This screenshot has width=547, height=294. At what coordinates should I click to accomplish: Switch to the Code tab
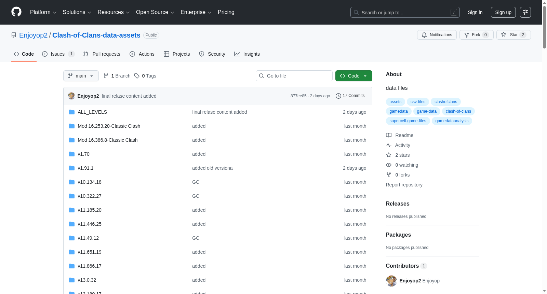click(x=24, y=54)
